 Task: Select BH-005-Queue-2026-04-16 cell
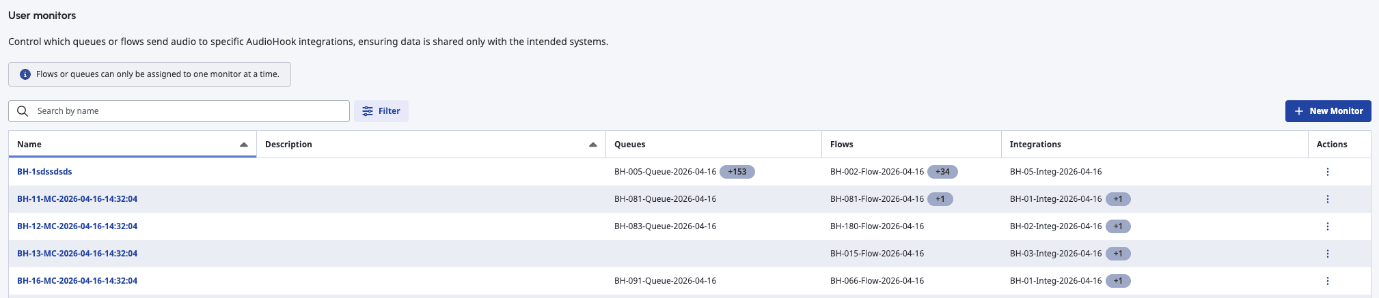(665, 172)
